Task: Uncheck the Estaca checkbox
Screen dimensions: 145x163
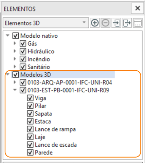Action: pyautogui.click(x=30, y=121)
